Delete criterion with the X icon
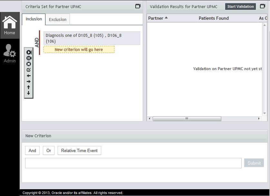The width and height of the screenshot is (270, 196). 29,64
